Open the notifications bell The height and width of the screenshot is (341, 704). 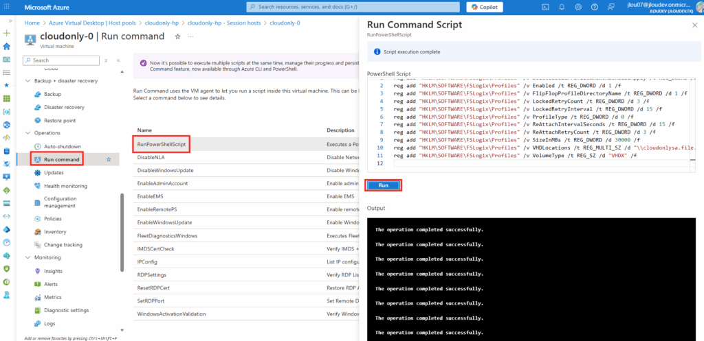point(562,7)
